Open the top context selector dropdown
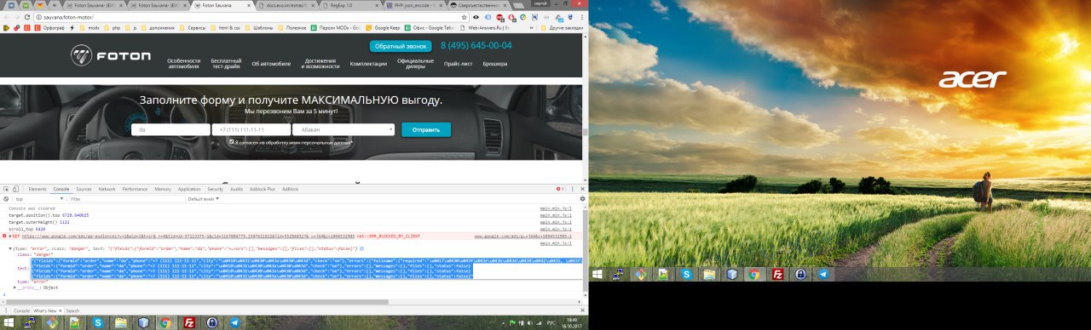This screenshot has height=330, width=1091. pos(39,198)
